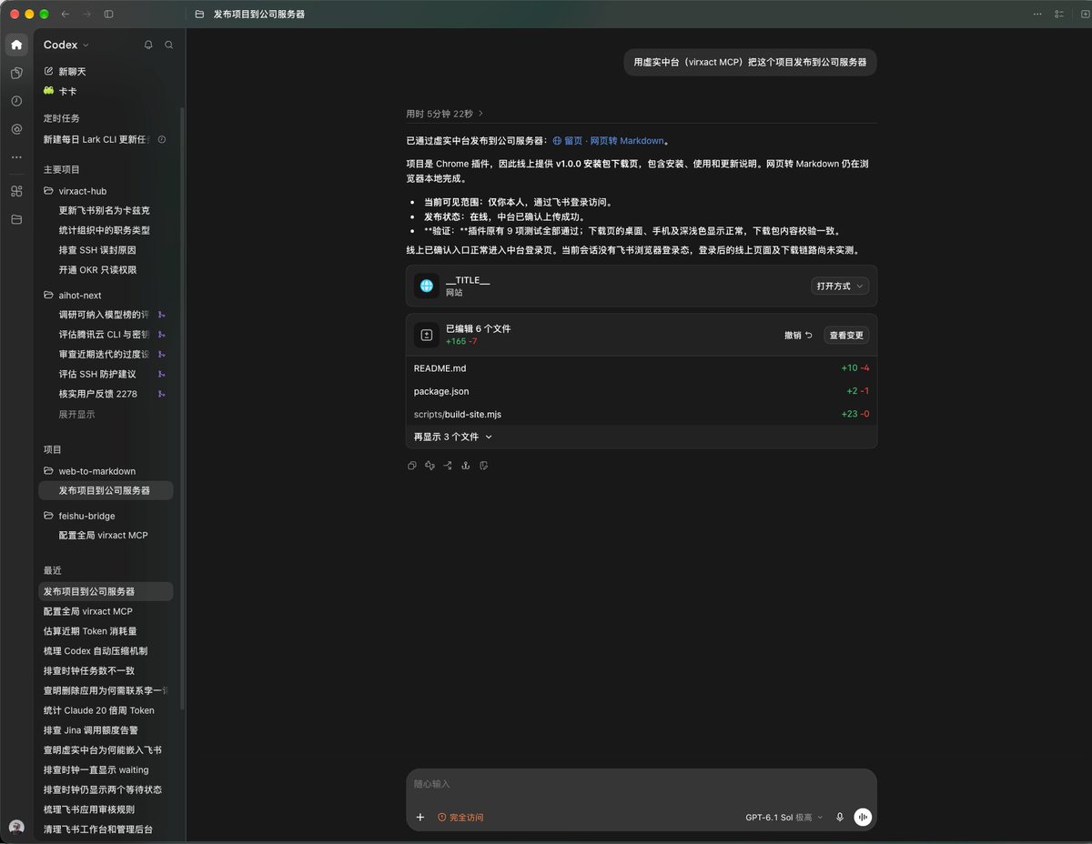1092x844 pixels.
Task: Click the edited-files icon on changes card
Action: 427,335
